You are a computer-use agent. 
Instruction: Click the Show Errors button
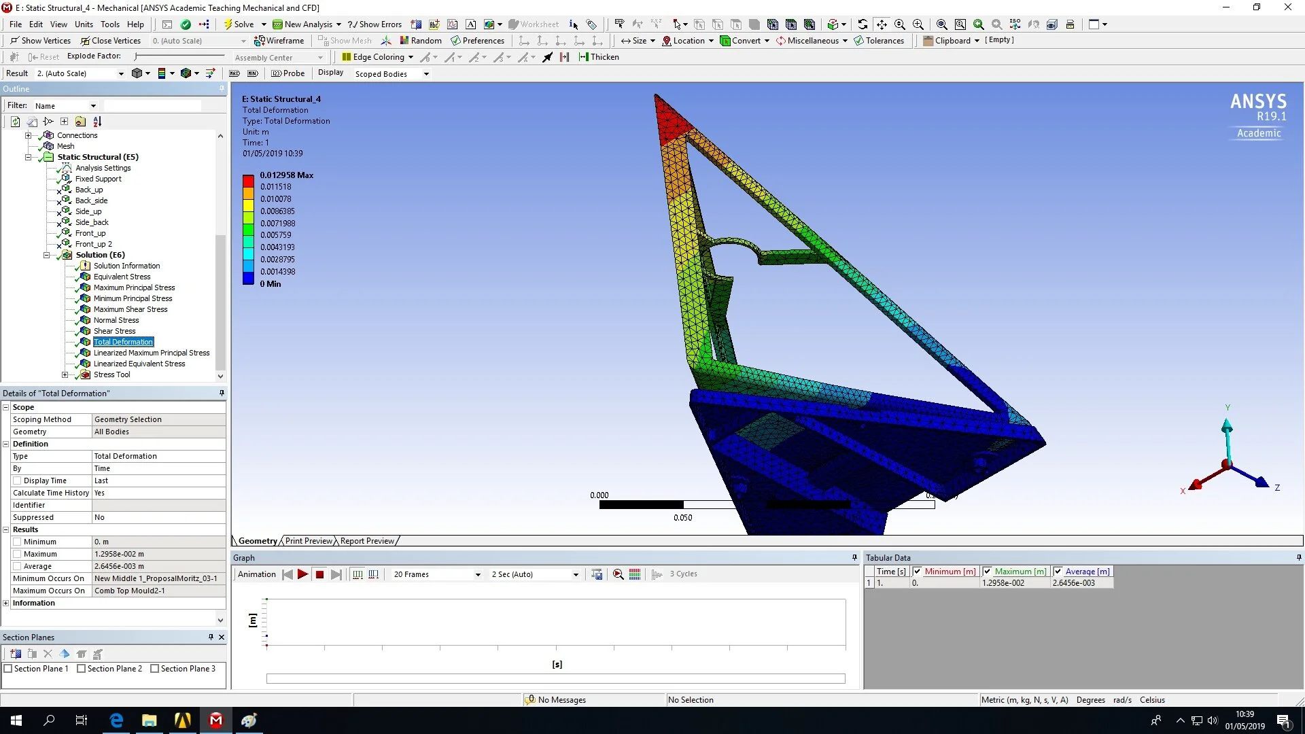pos(375,24)
